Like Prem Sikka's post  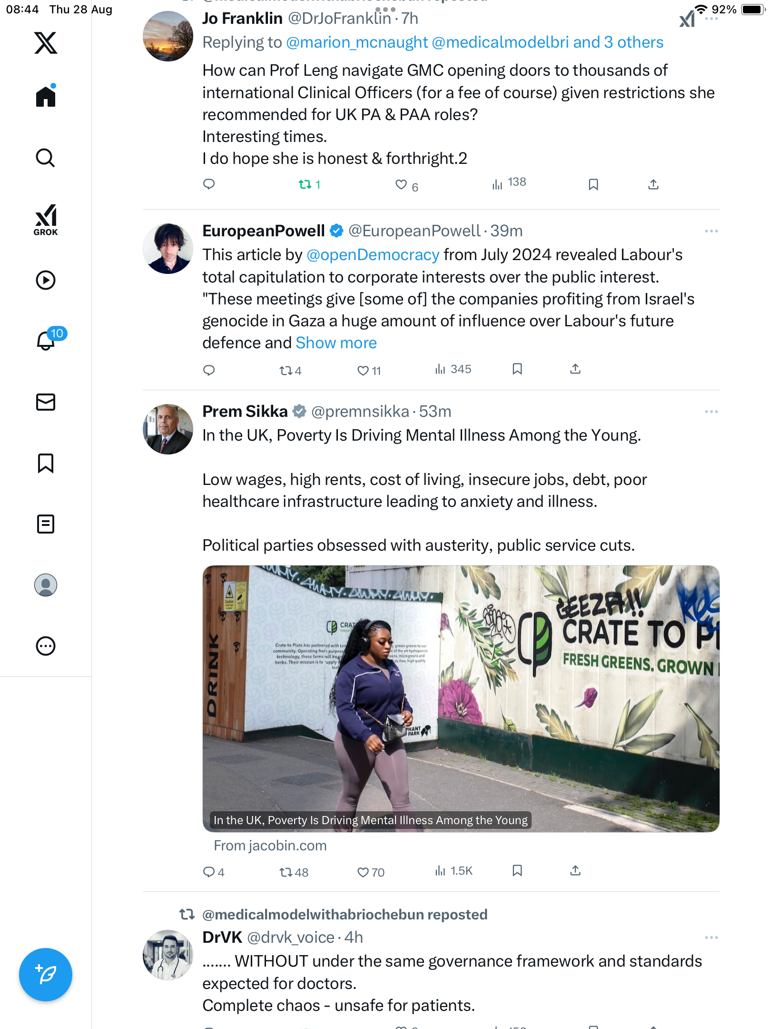pos(364,872)
